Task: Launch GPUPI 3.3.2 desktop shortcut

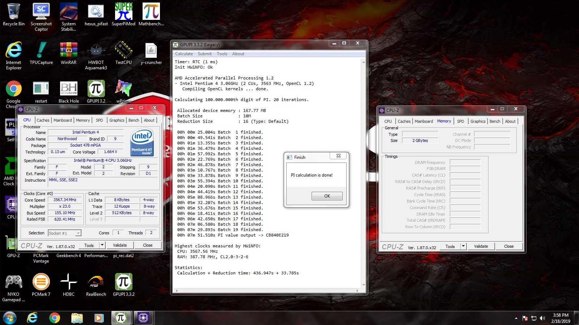Action: point(123,285)
